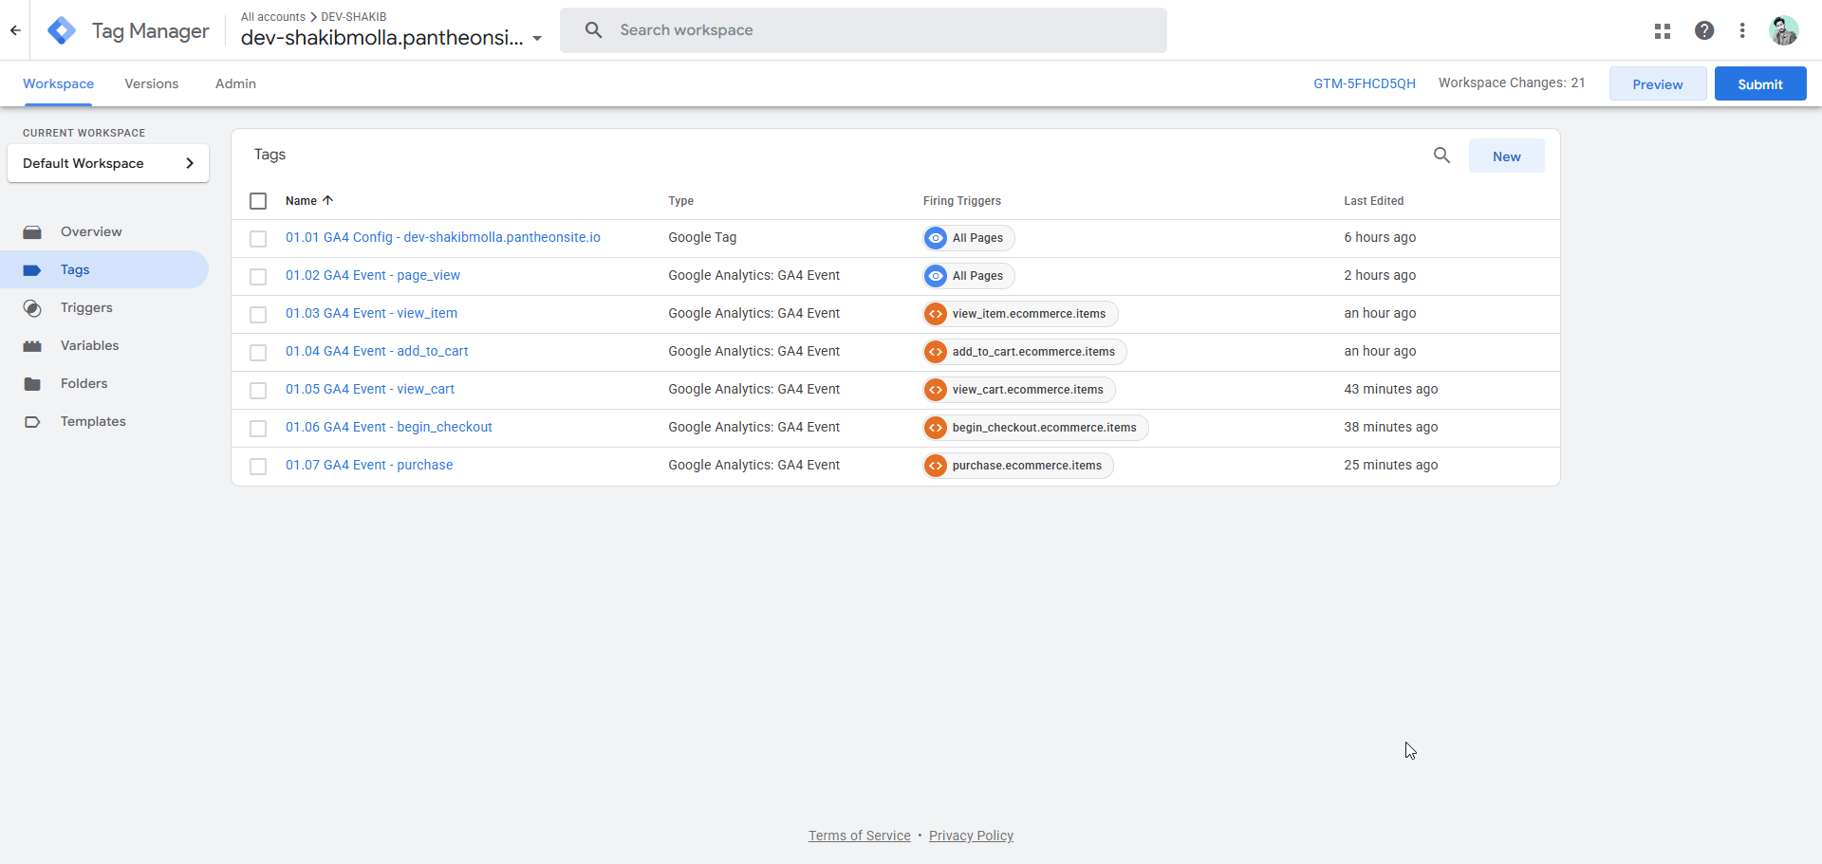1822x864 pixels.
Task: Click the Tag Manager logo
Action: (x=62, y=30)
